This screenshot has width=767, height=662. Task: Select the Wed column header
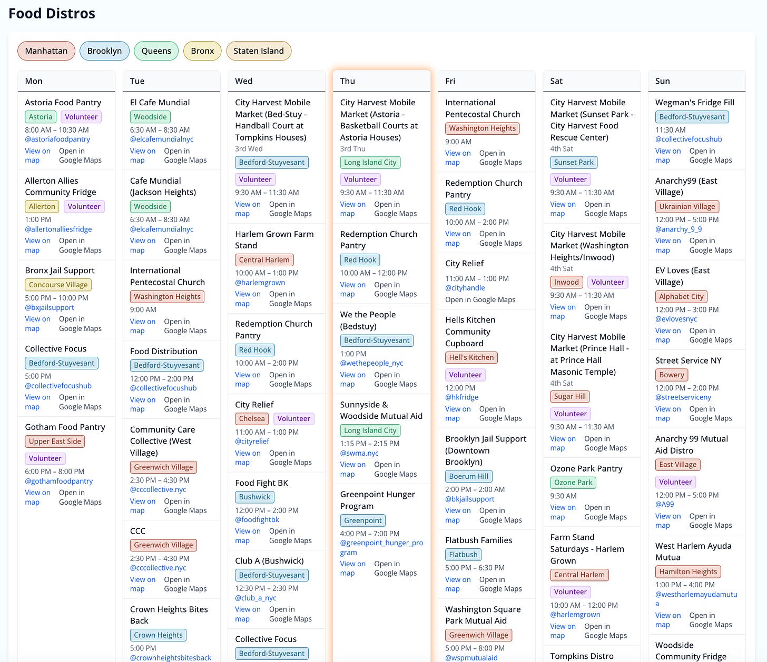tap(277, 81)
